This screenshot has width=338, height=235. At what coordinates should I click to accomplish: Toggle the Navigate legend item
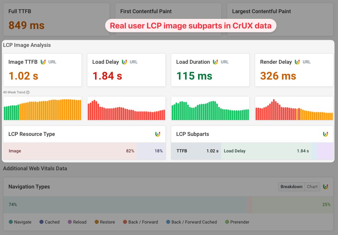(20, 222)
